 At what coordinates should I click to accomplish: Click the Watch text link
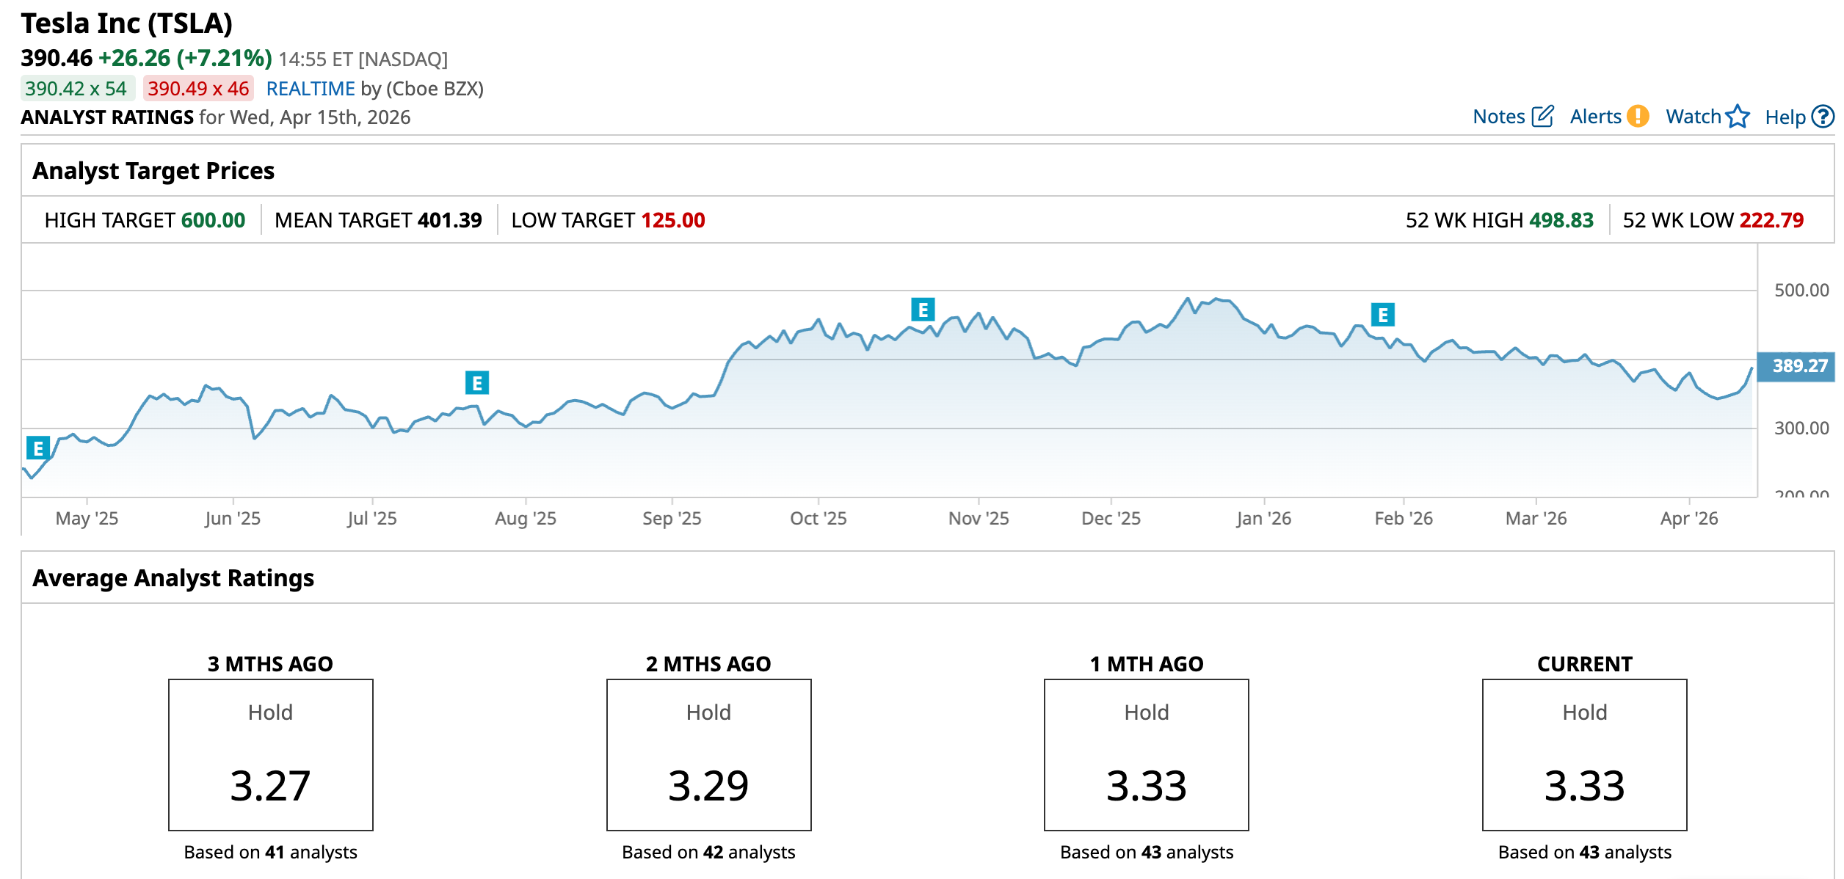pyautogui.click(x=1693, y=117)
